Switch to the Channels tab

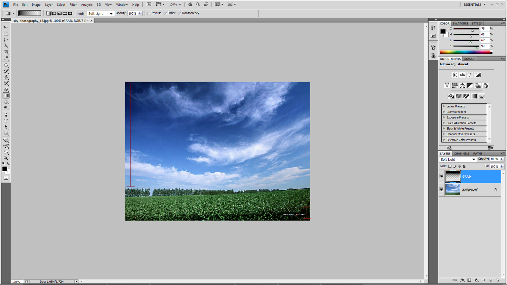point(462,154)
